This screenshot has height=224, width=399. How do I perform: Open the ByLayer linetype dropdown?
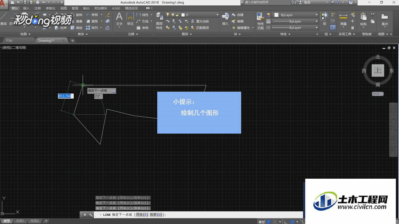[x=316, y=28]
